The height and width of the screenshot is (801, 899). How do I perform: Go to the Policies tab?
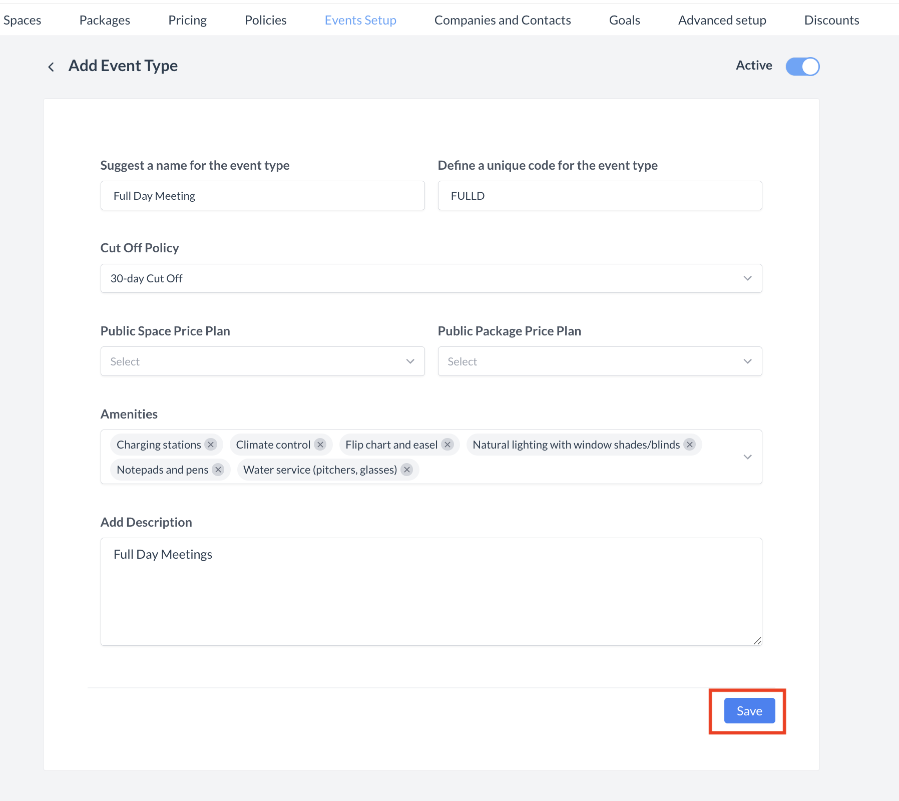[265, 20]
